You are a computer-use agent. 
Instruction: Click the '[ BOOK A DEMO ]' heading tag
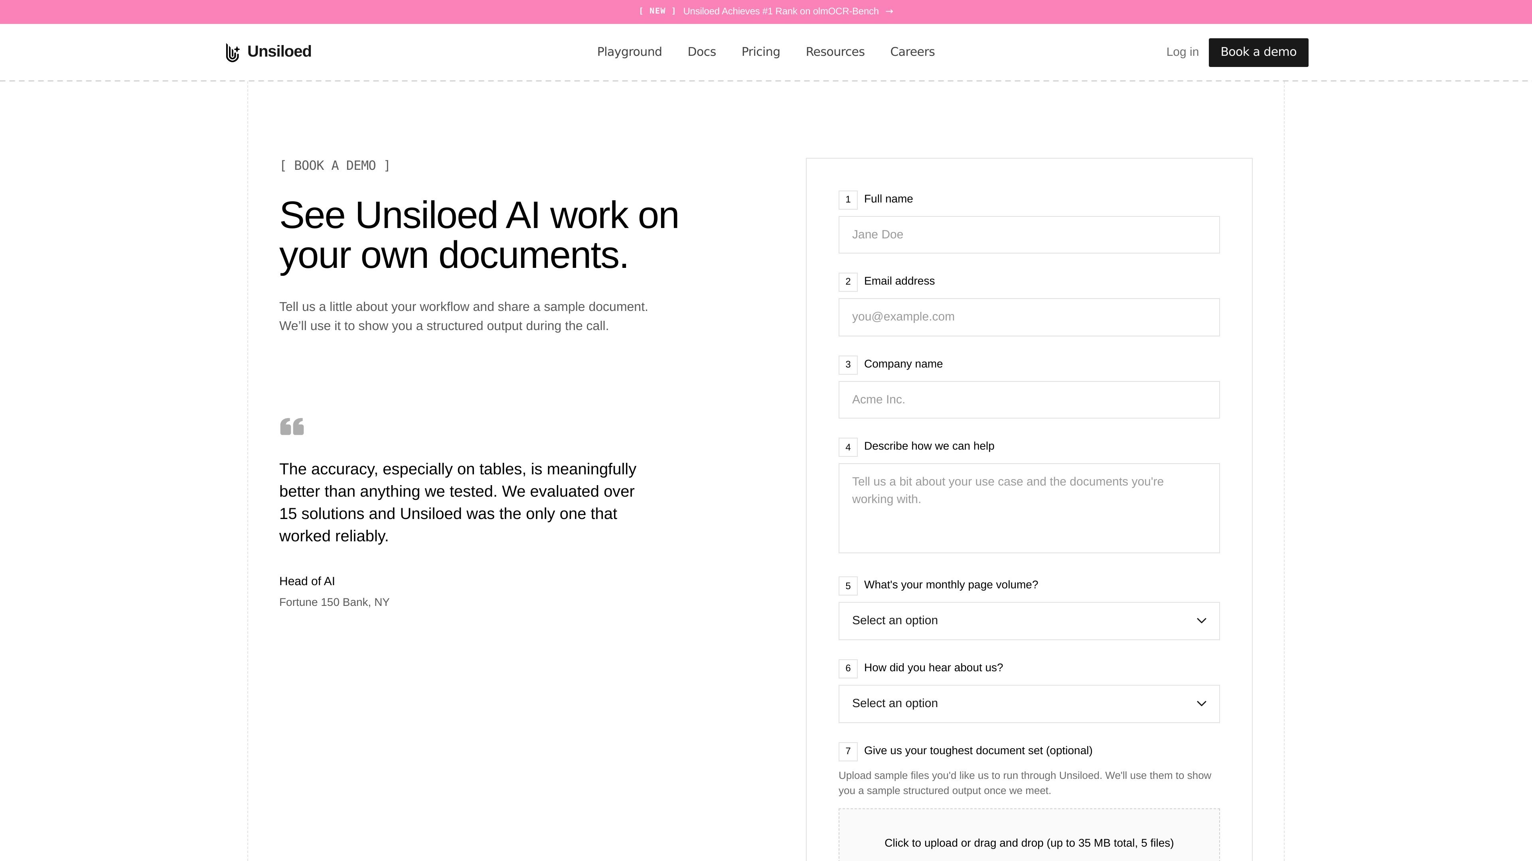coord(335,166)
